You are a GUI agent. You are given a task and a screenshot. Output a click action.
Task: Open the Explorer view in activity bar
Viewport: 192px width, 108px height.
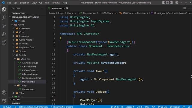pyautogui.click(x=4, y=9)
